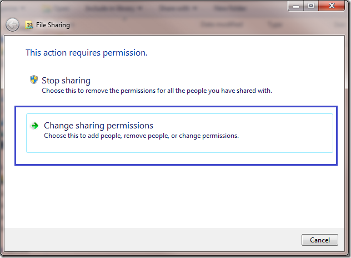351x258 pixels.
Task: Open the blurred Organize dropdown at far left
Action: click(13, 9)
